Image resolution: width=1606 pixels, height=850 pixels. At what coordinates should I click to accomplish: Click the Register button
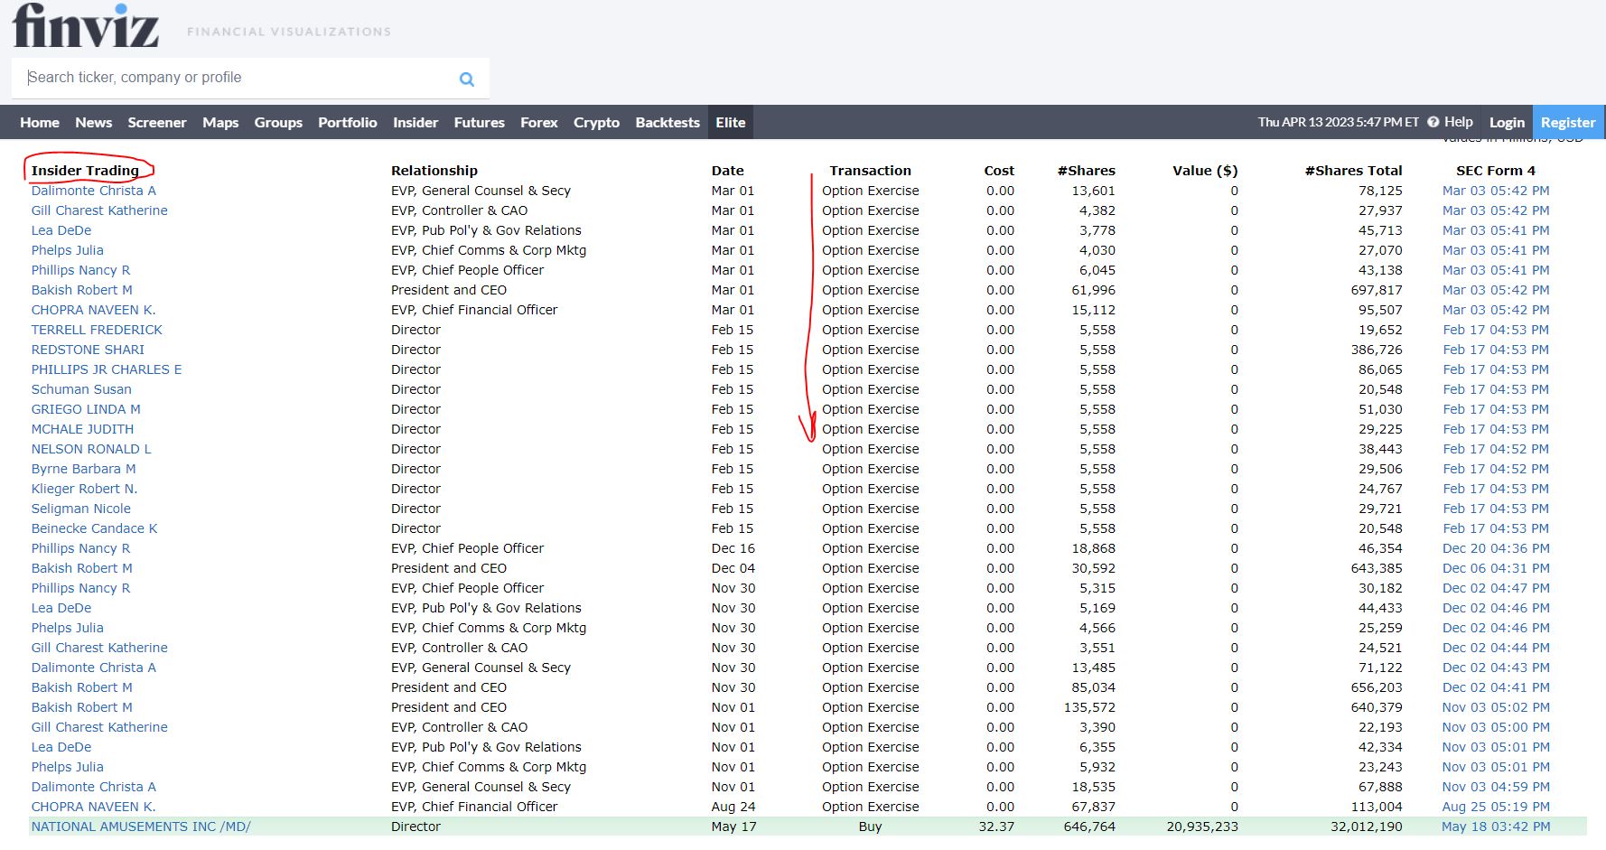click(1568, 123)
